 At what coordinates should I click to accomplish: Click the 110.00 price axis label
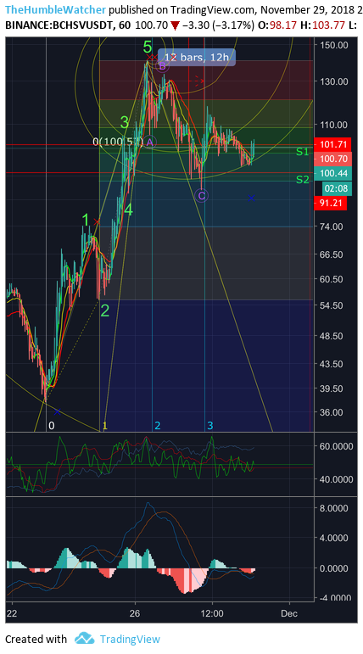coord(333,125)
